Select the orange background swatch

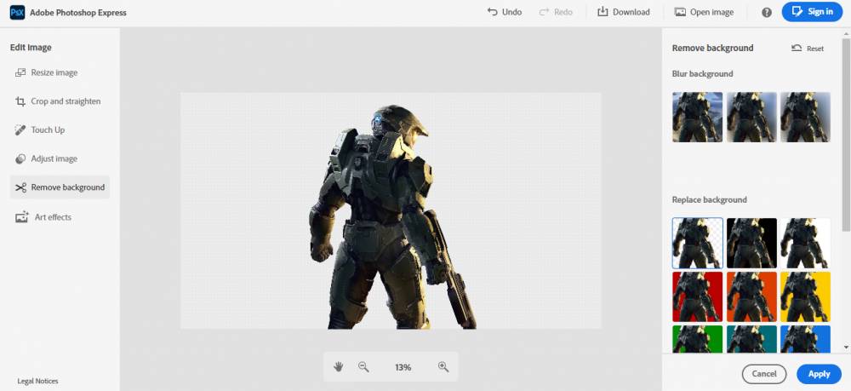point(751,296)
